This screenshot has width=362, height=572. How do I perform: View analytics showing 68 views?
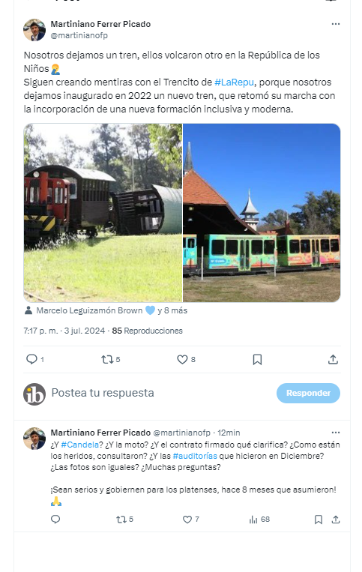pos(259,520)
